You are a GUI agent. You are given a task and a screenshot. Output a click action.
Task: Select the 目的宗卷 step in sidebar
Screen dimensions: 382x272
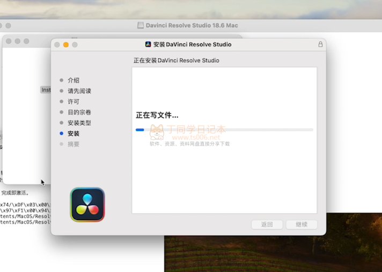[x=79, y=112]
